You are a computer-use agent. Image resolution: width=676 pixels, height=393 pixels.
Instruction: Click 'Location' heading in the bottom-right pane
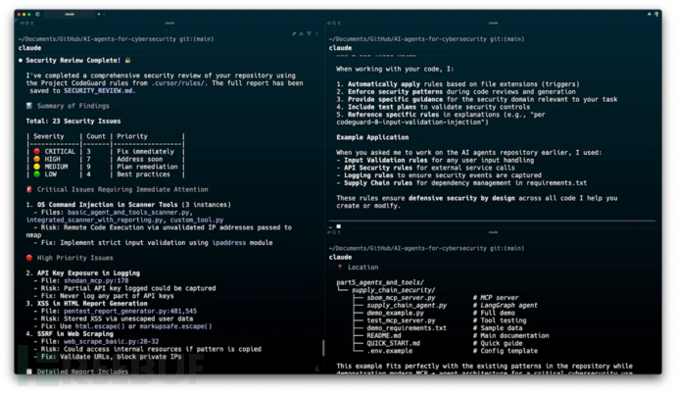(363, 268)
